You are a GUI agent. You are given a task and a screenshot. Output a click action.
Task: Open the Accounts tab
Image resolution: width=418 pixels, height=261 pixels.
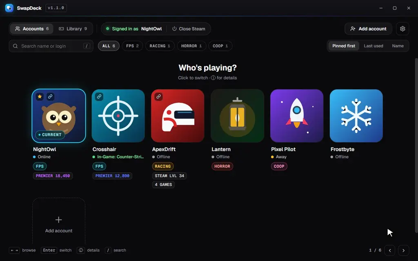click(32, 29)
